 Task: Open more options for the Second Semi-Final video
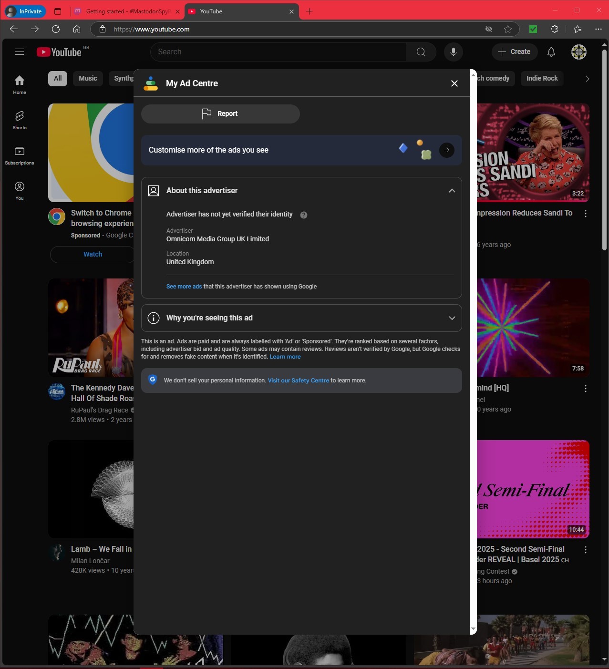(x=586, y=550)
